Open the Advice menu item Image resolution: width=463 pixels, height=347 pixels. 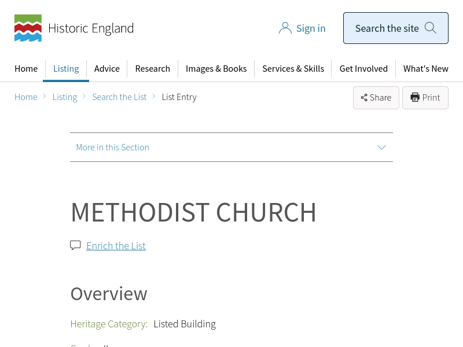click(107, 68)
